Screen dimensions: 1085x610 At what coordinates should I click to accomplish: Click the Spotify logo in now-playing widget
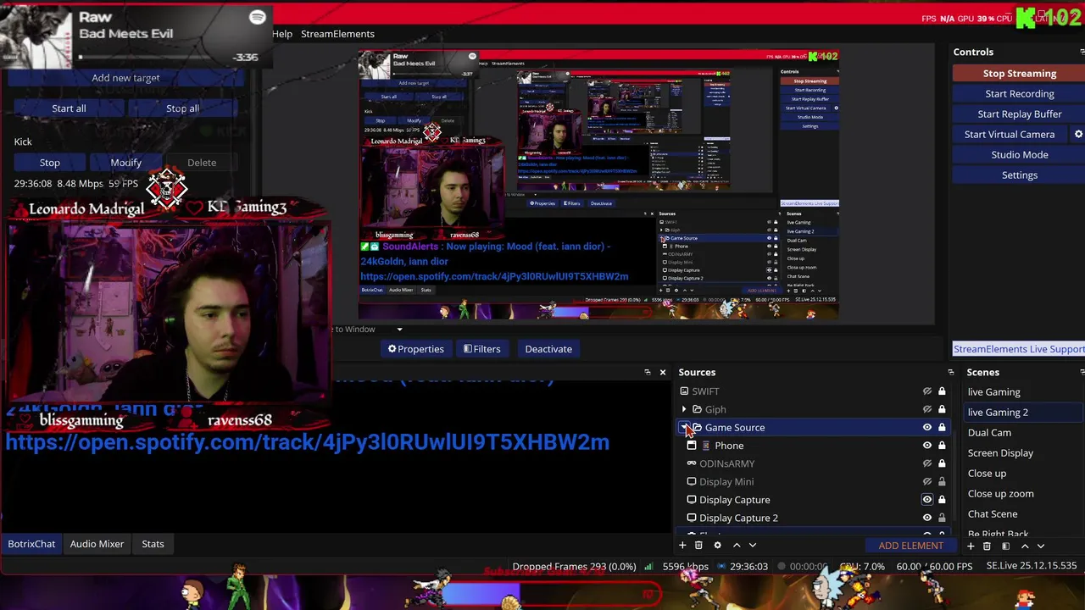click(x=258, y=17)
